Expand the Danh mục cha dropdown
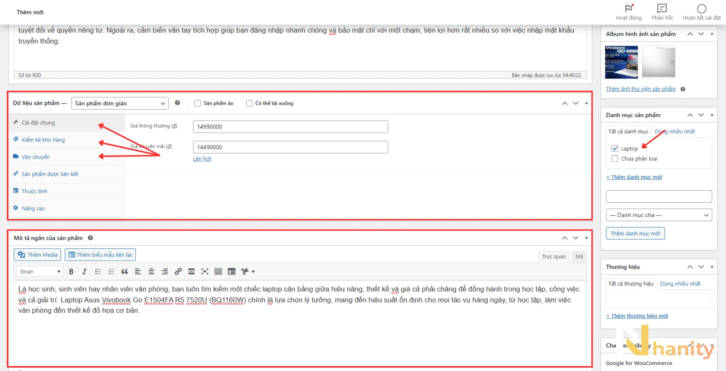Viewport: 726px width, 371px height. pos(659,215)
